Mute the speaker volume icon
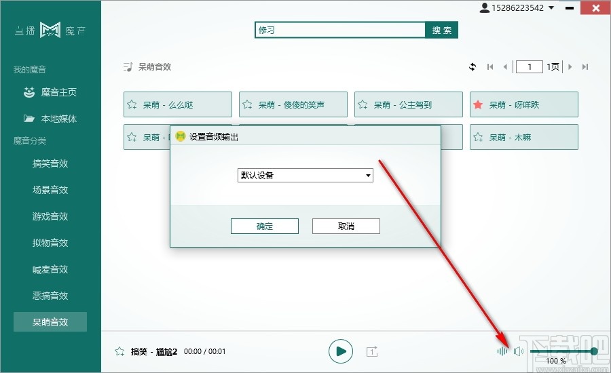 [519, 351]
